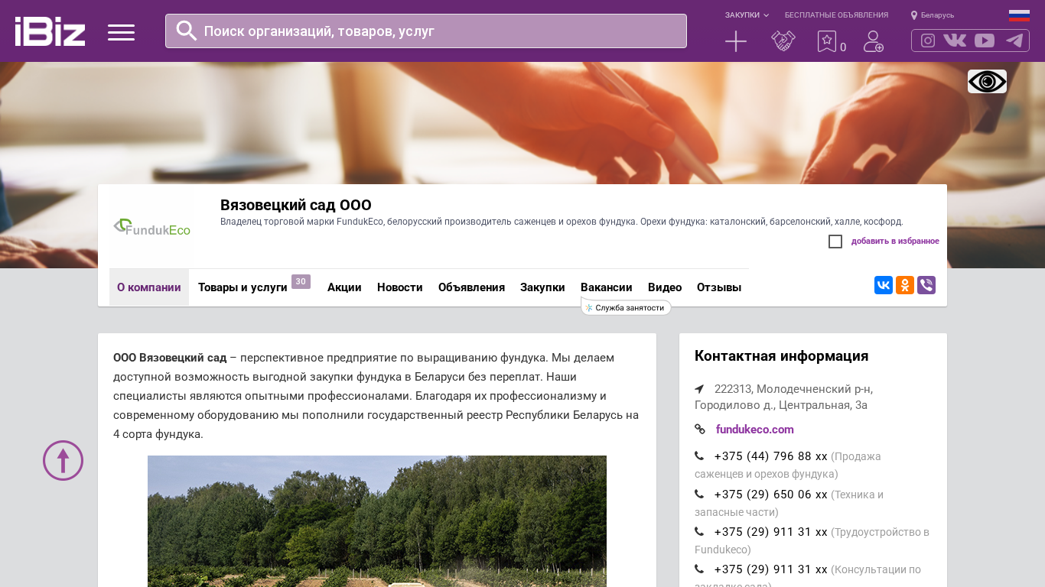
Task: Click the badge showing 30 items
Action: [x=301, y=281]
